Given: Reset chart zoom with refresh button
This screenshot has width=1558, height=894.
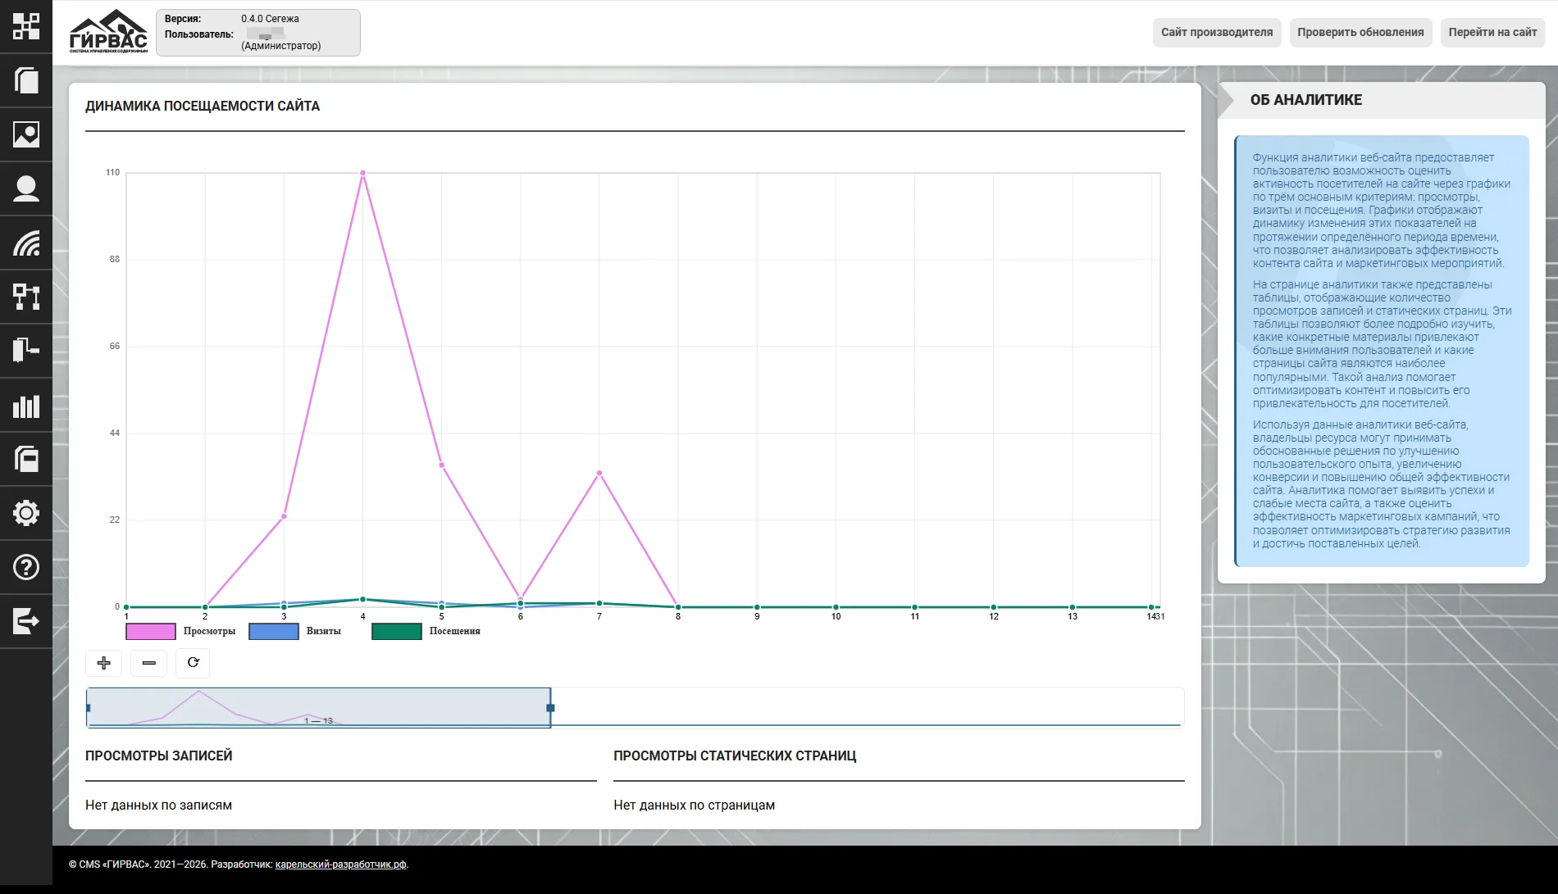Looking at the screenshot, I should coord(193,663).
